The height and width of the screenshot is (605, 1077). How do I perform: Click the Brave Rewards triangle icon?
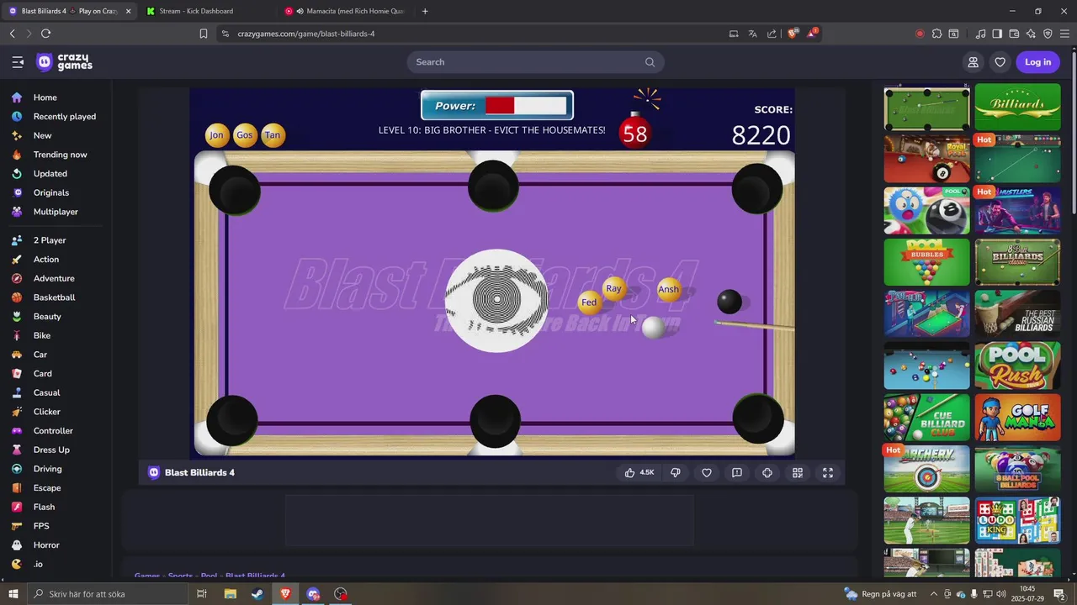pyautogui.click(x=812, y=34)
